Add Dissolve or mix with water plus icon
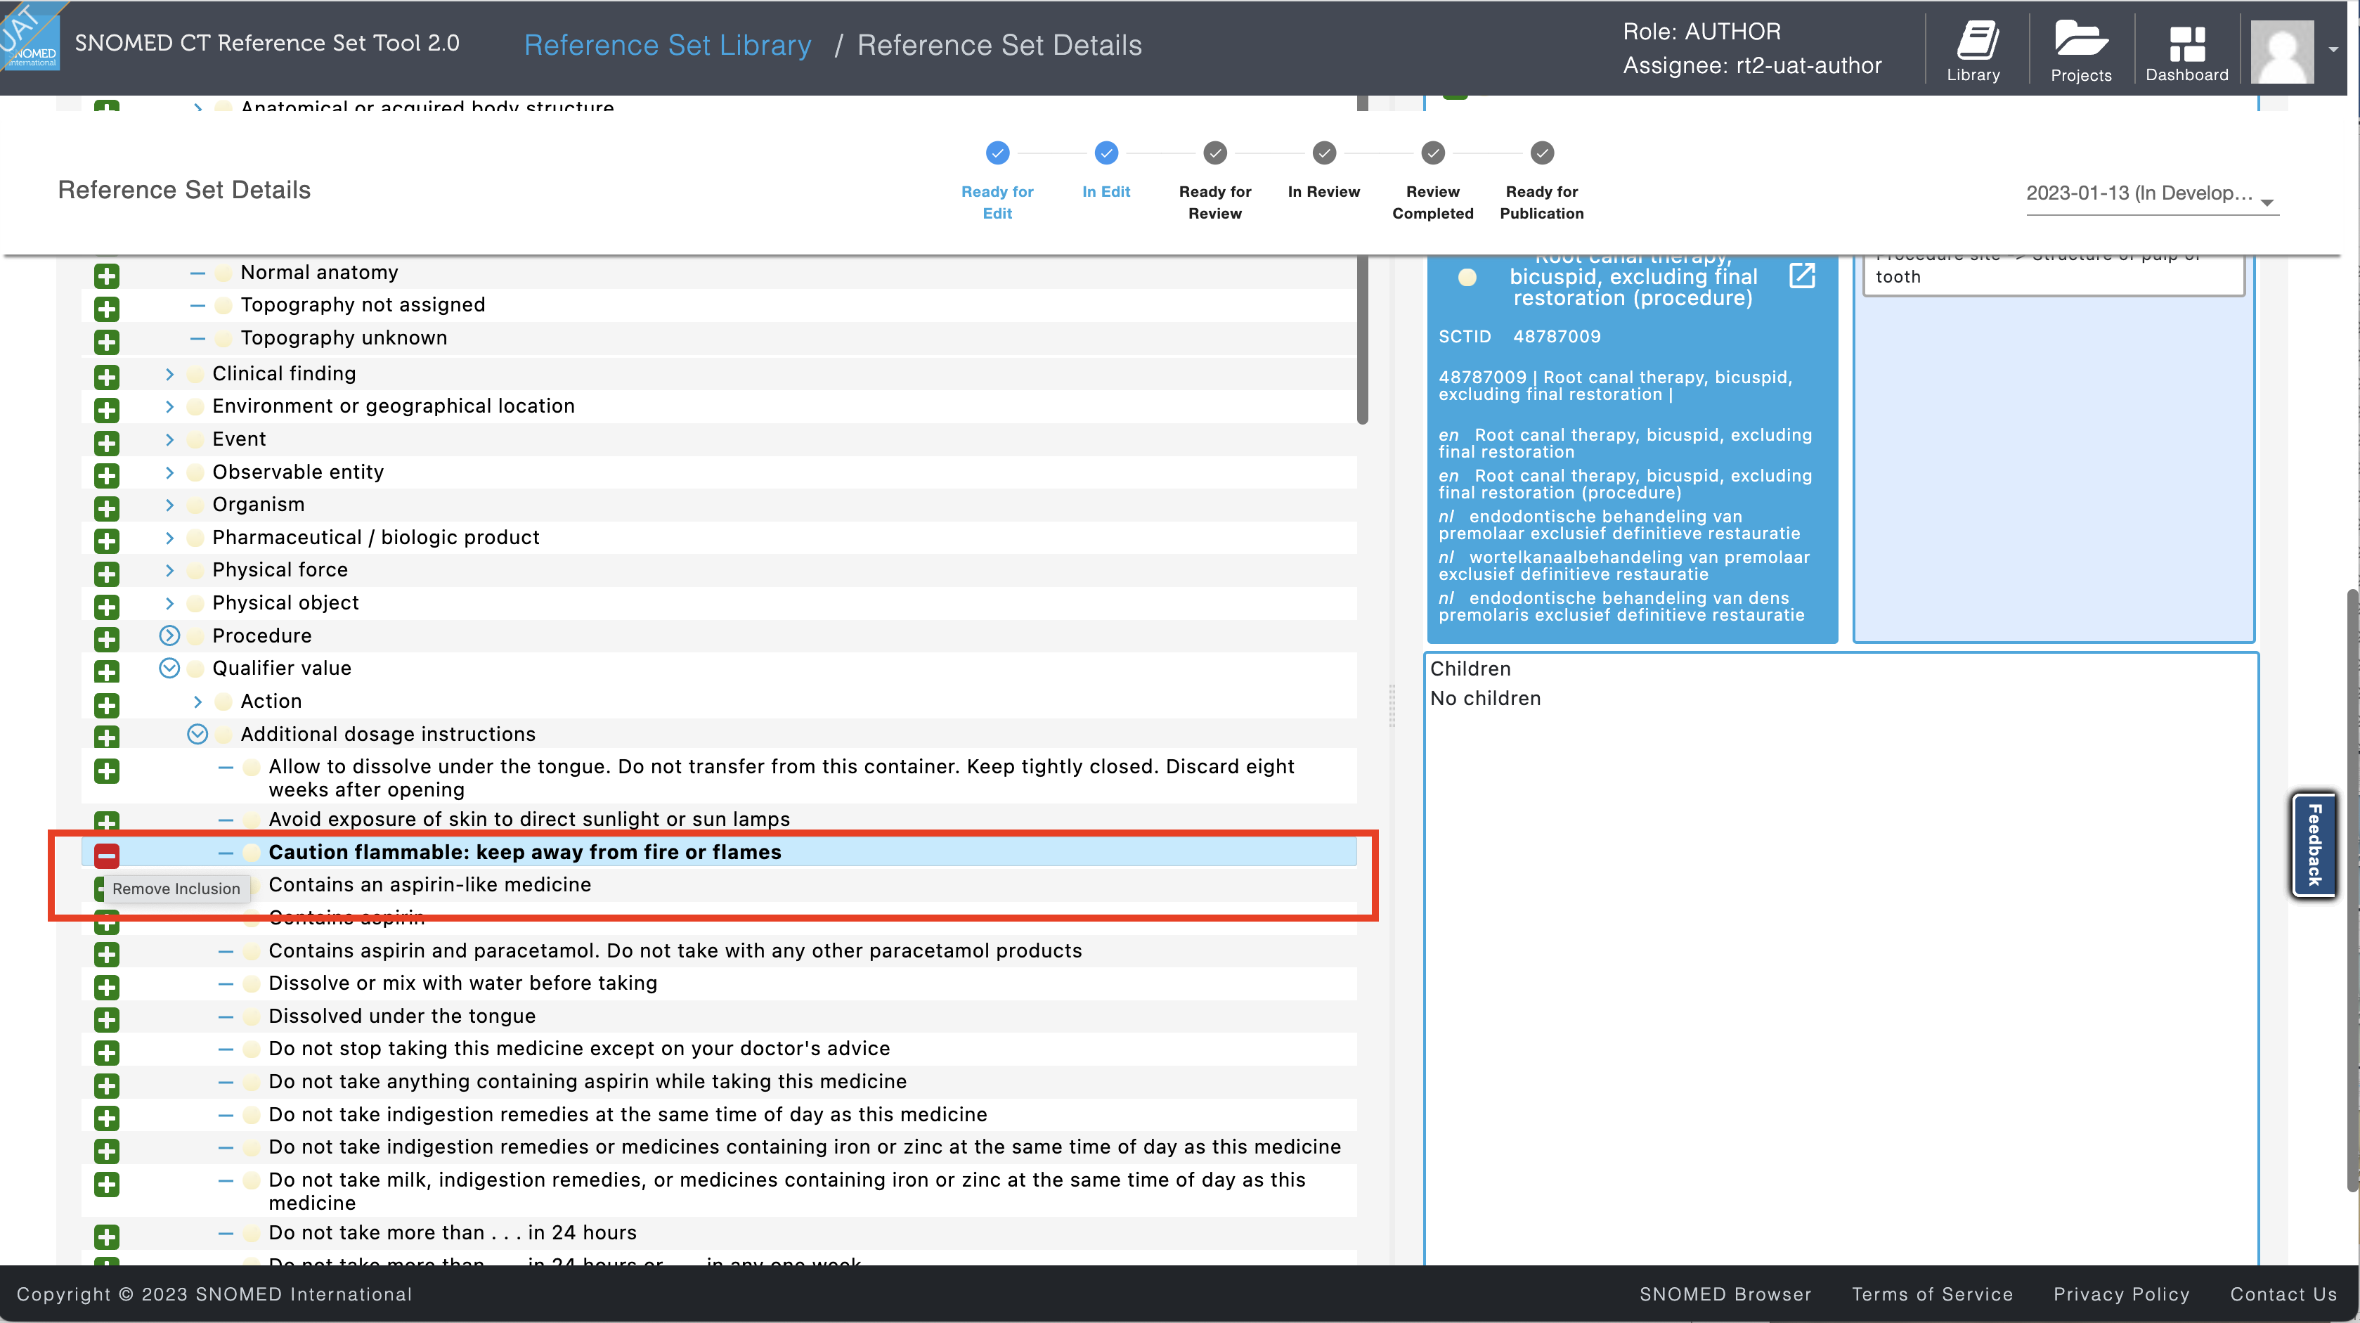This screenshot has height=1323, width=2360. coord(106,987)
